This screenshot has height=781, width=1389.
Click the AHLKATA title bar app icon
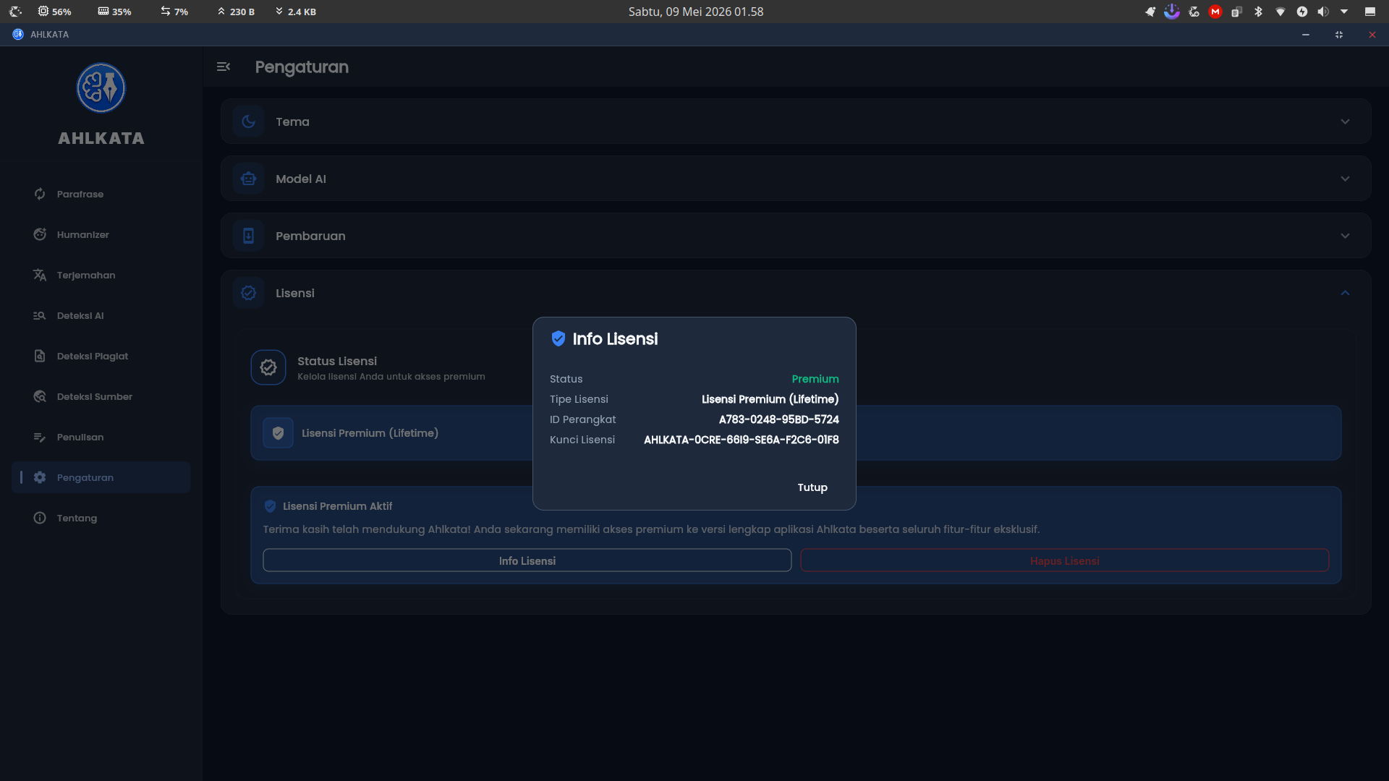click(18, 34)
